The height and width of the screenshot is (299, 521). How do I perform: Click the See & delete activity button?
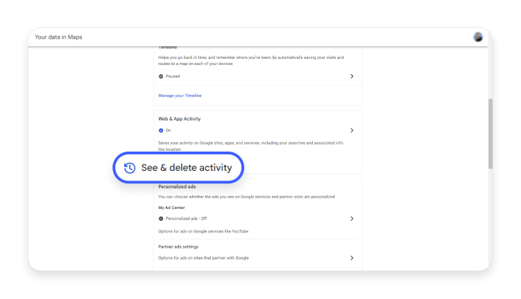coord(178,167)
